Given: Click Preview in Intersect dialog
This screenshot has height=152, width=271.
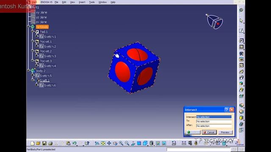Looking at the screenshot, I should click(225, 132).
